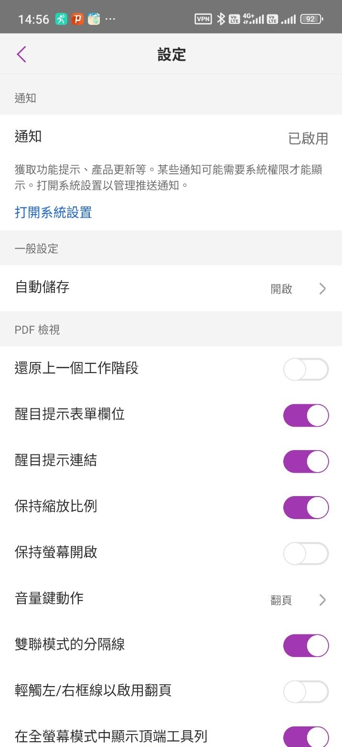Disable 醒目提示連結 switch
Viewport: 342px width, 747px height.
coord(306,462)
